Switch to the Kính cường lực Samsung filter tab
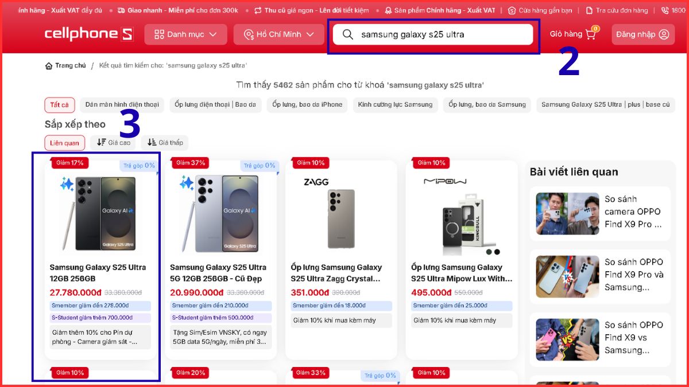Image resolution: width=689 pixels, height=387 pixels. point(395,104)
